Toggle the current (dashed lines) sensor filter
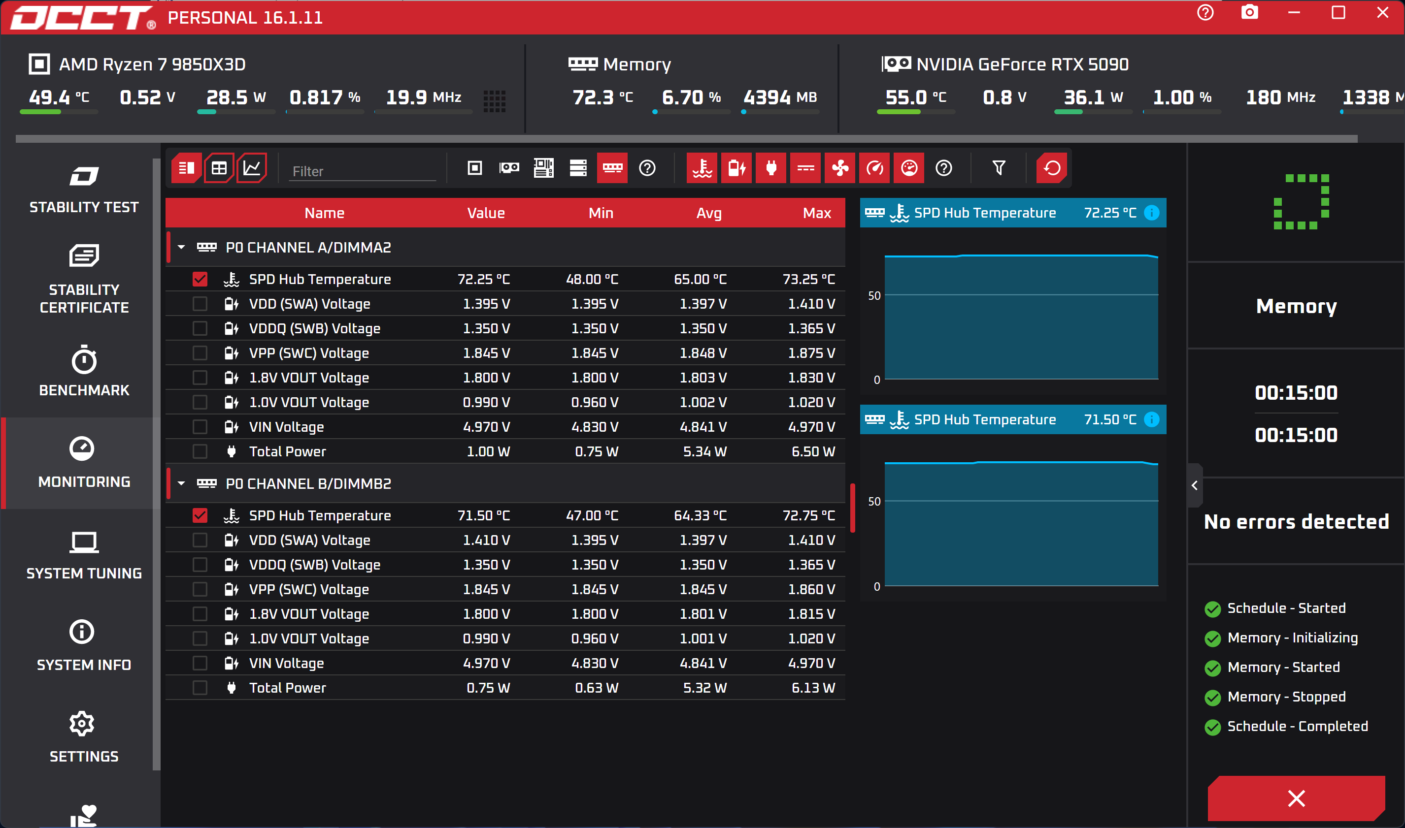This screenshot has height=828, width=1405. [x=805, y=168]
